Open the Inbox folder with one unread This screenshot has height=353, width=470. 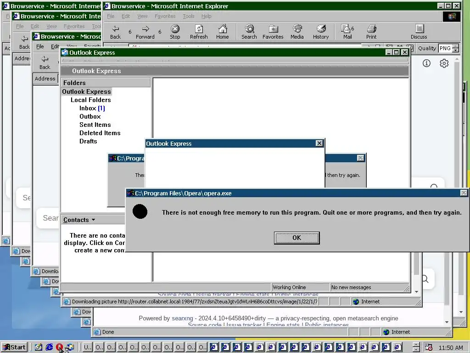click(x=92, y=108)
